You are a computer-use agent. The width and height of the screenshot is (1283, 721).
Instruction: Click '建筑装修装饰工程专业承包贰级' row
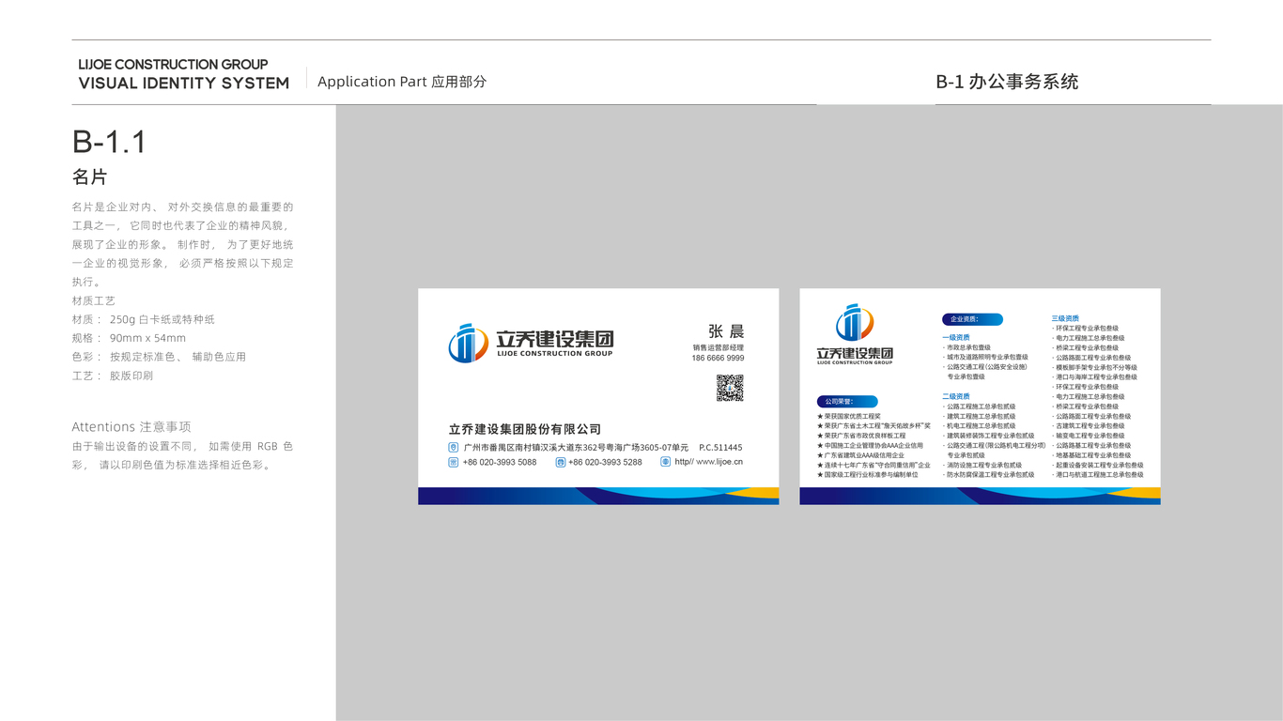(988, 436)
